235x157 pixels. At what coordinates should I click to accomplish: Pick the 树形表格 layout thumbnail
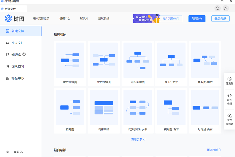click(x=104, y=108)
